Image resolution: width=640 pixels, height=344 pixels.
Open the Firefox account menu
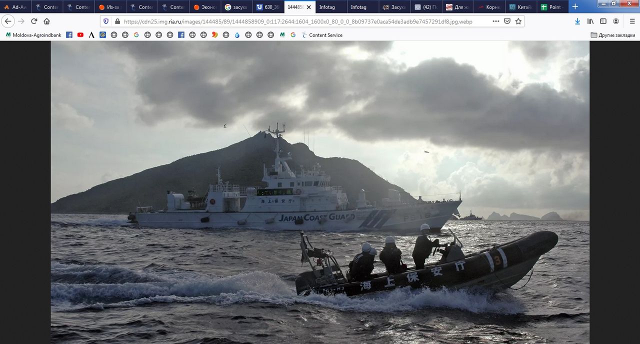pos(616,21)
